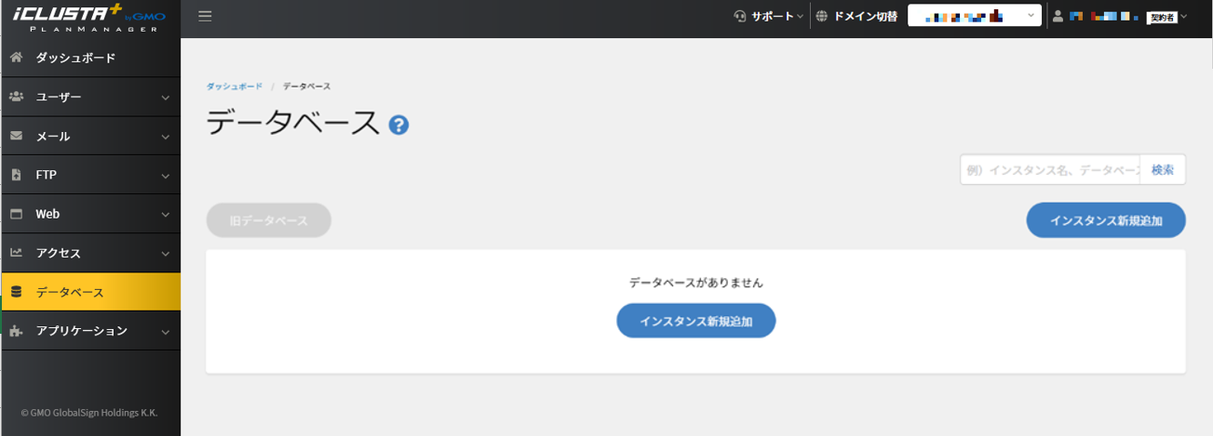Open the 契約者 account dropdown arrow
The height and width of the screenshot is (436, 1213).
[1184, 16]
